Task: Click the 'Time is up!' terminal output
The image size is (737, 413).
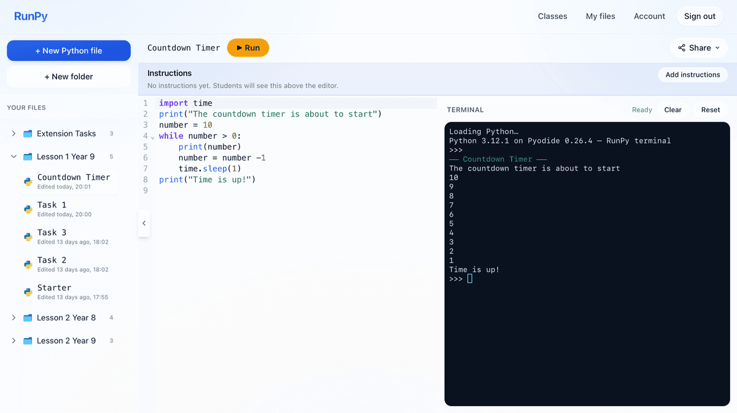Action: pos(474,269)
